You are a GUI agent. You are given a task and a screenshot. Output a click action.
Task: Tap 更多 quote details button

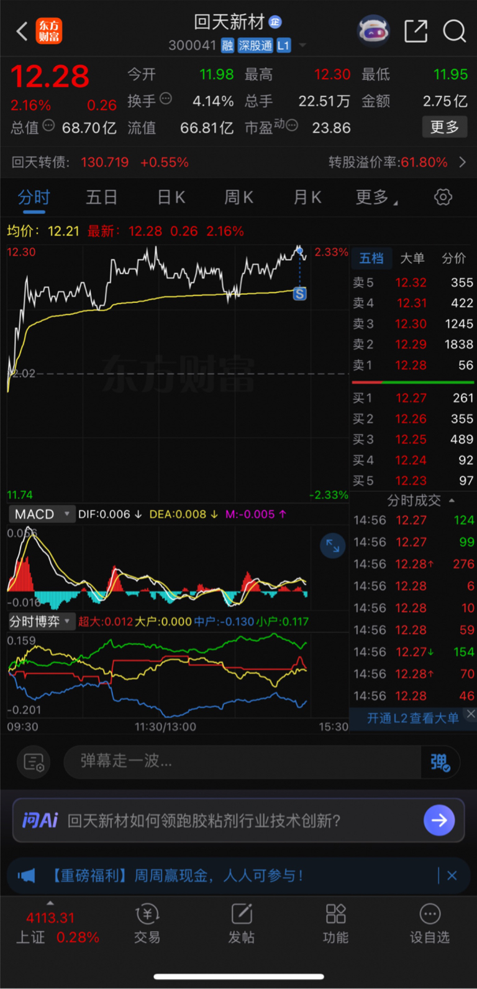click(x=445, y=127)
